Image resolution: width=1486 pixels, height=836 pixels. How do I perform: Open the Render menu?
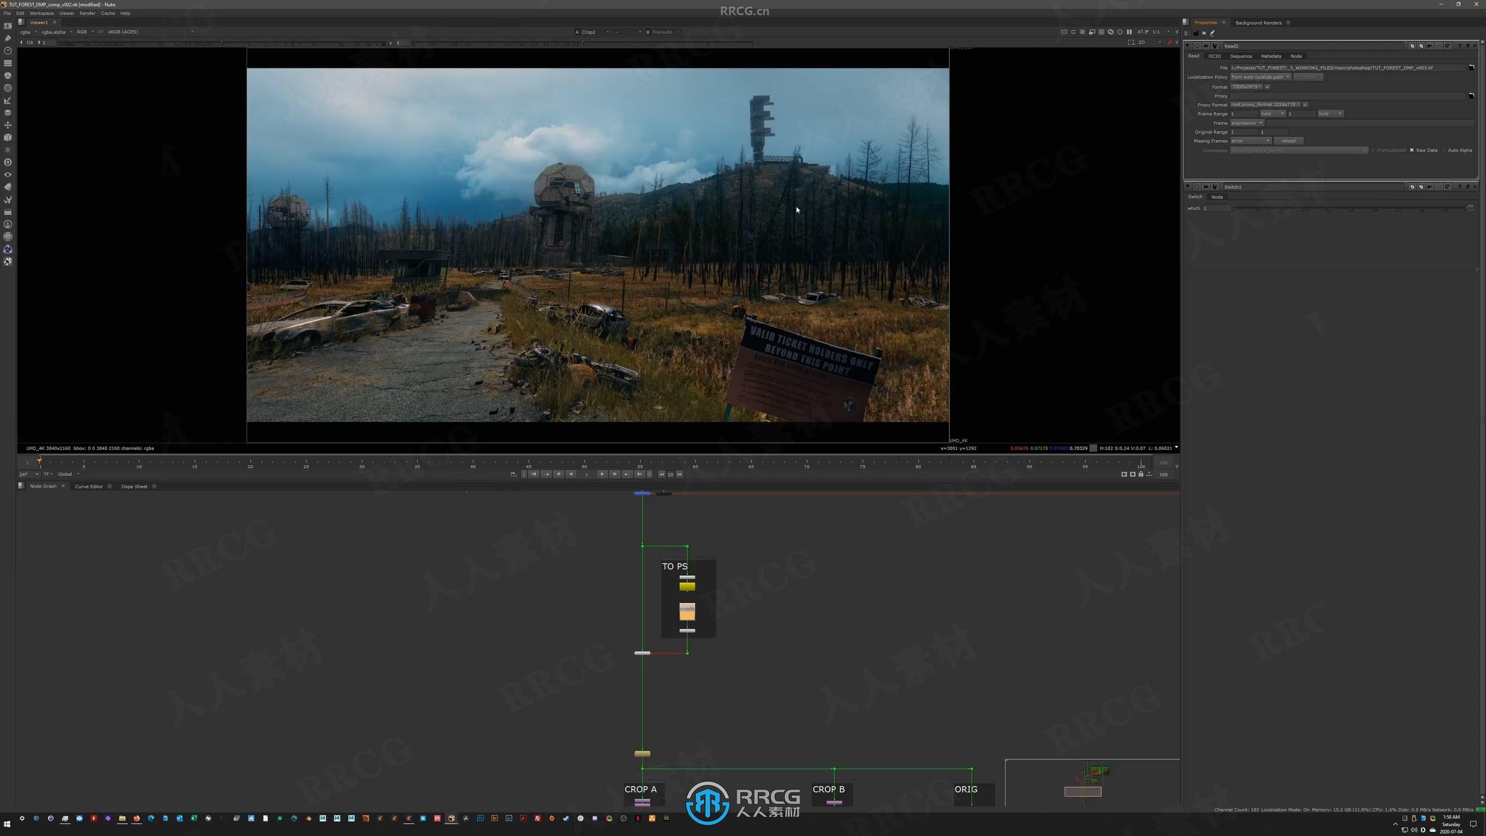click(x=88, y=13)
